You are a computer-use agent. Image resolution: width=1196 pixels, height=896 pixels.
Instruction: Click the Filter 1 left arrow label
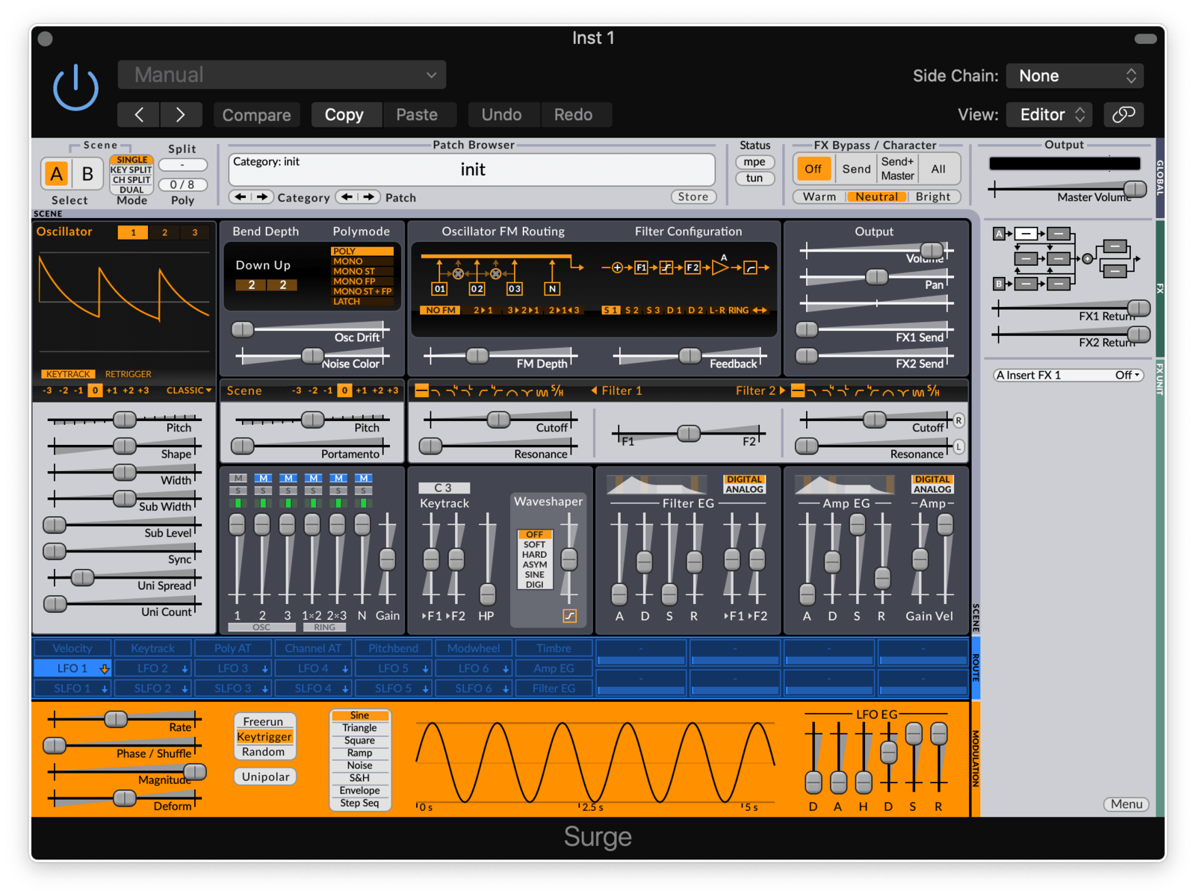[x=617, y=391]
